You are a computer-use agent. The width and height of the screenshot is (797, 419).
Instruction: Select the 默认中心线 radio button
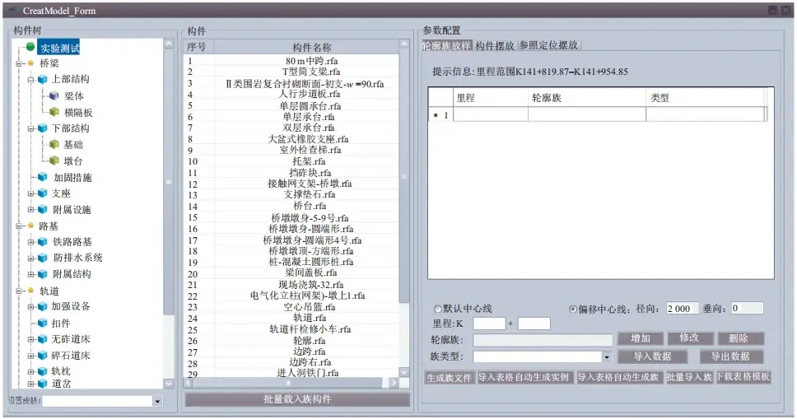(438, 309)
